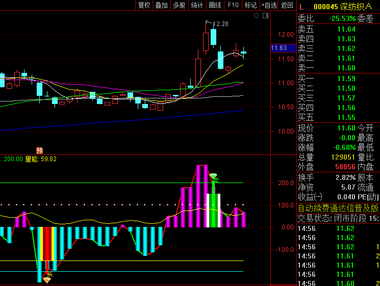Click the red L flag next to the stock code
This screenshot has width=380, height=286.
pyautogui.click(x=301, y=7)
